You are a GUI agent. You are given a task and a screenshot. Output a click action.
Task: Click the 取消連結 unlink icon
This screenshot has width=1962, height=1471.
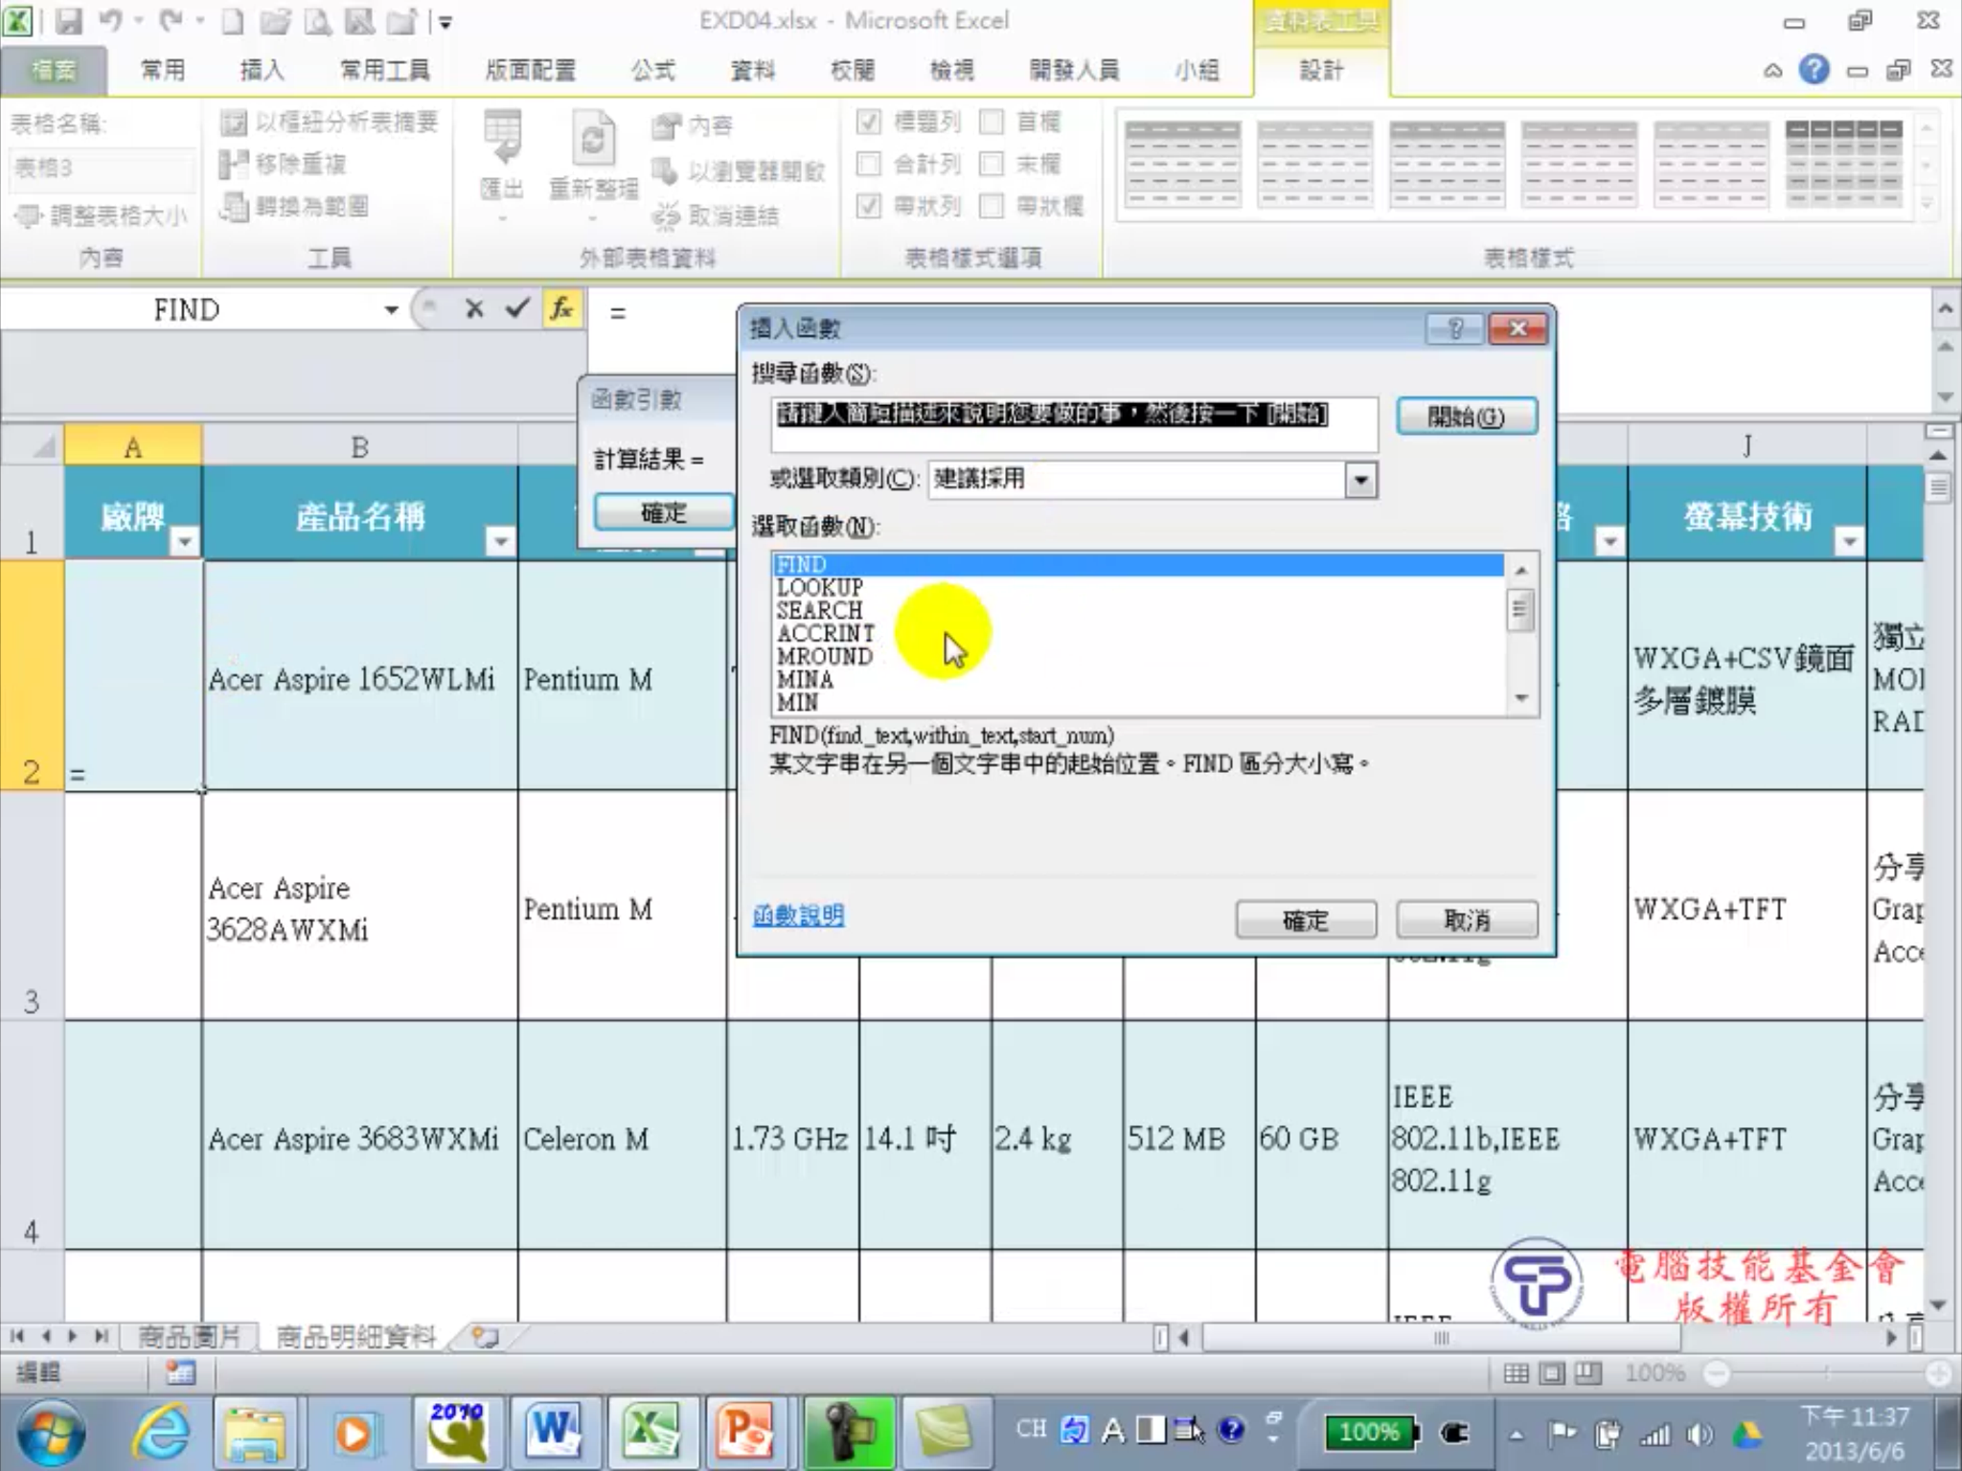click(x=665, y=216)
